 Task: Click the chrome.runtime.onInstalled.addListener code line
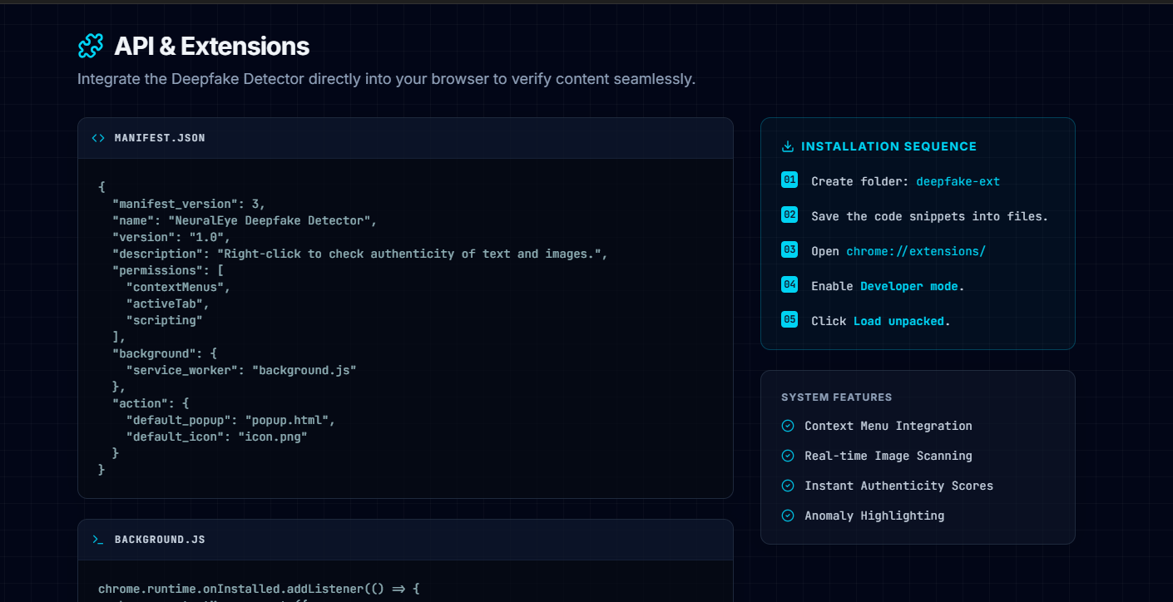coord(259,589)
